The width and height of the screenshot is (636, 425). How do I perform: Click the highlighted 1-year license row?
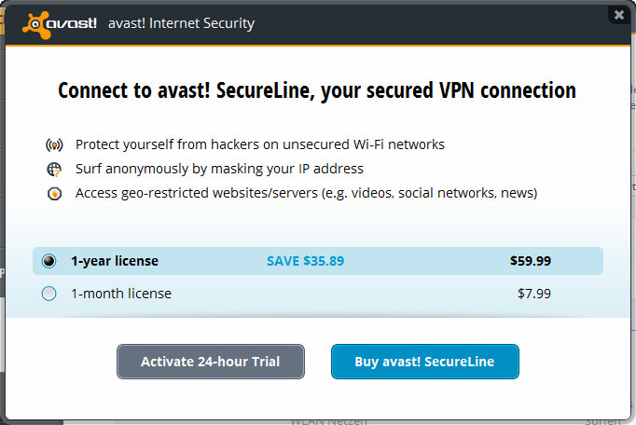click(x=318, y=261)
